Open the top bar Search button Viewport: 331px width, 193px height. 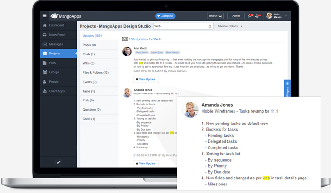click(215, 16)
